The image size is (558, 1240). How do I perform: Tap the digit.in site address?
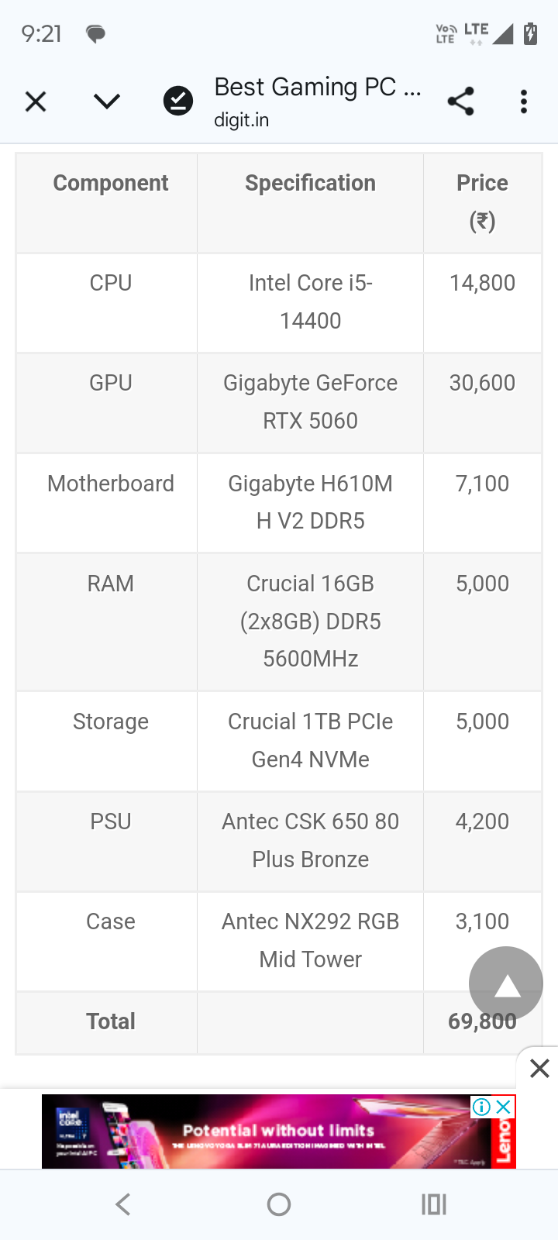click(242, 120)
